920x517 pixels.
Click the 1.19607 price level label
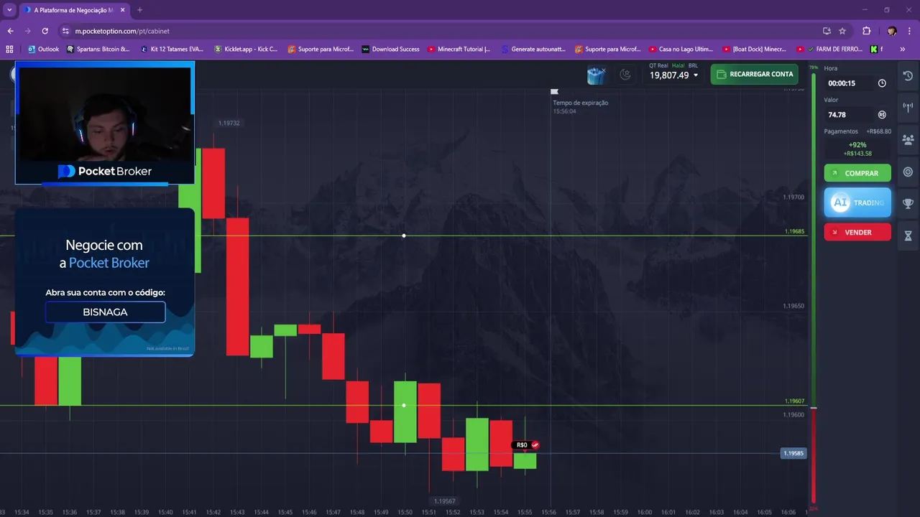(794, 401)
